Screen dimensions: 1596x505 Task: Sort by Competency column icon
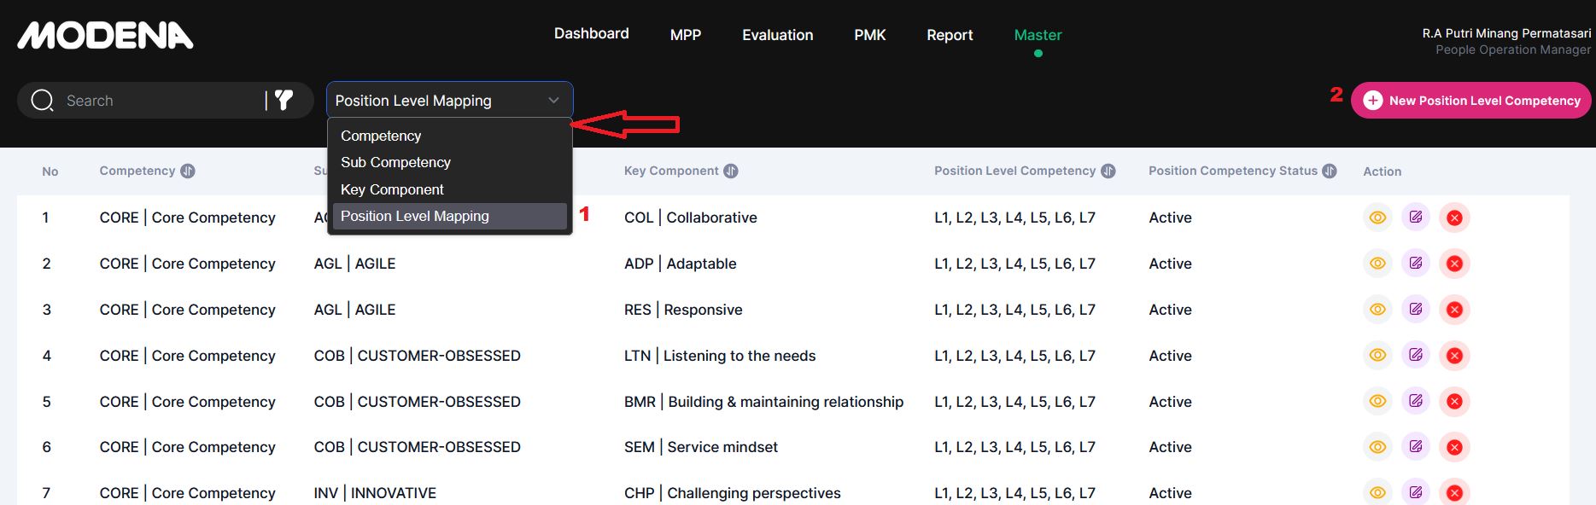(188, 171)
